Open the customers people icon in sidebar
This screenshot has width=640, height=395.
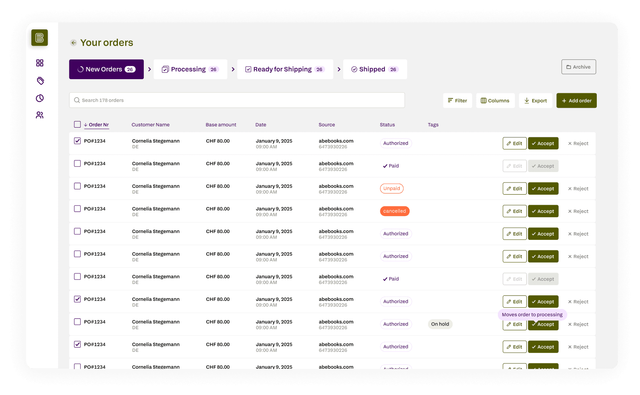(x=40, y=116)
